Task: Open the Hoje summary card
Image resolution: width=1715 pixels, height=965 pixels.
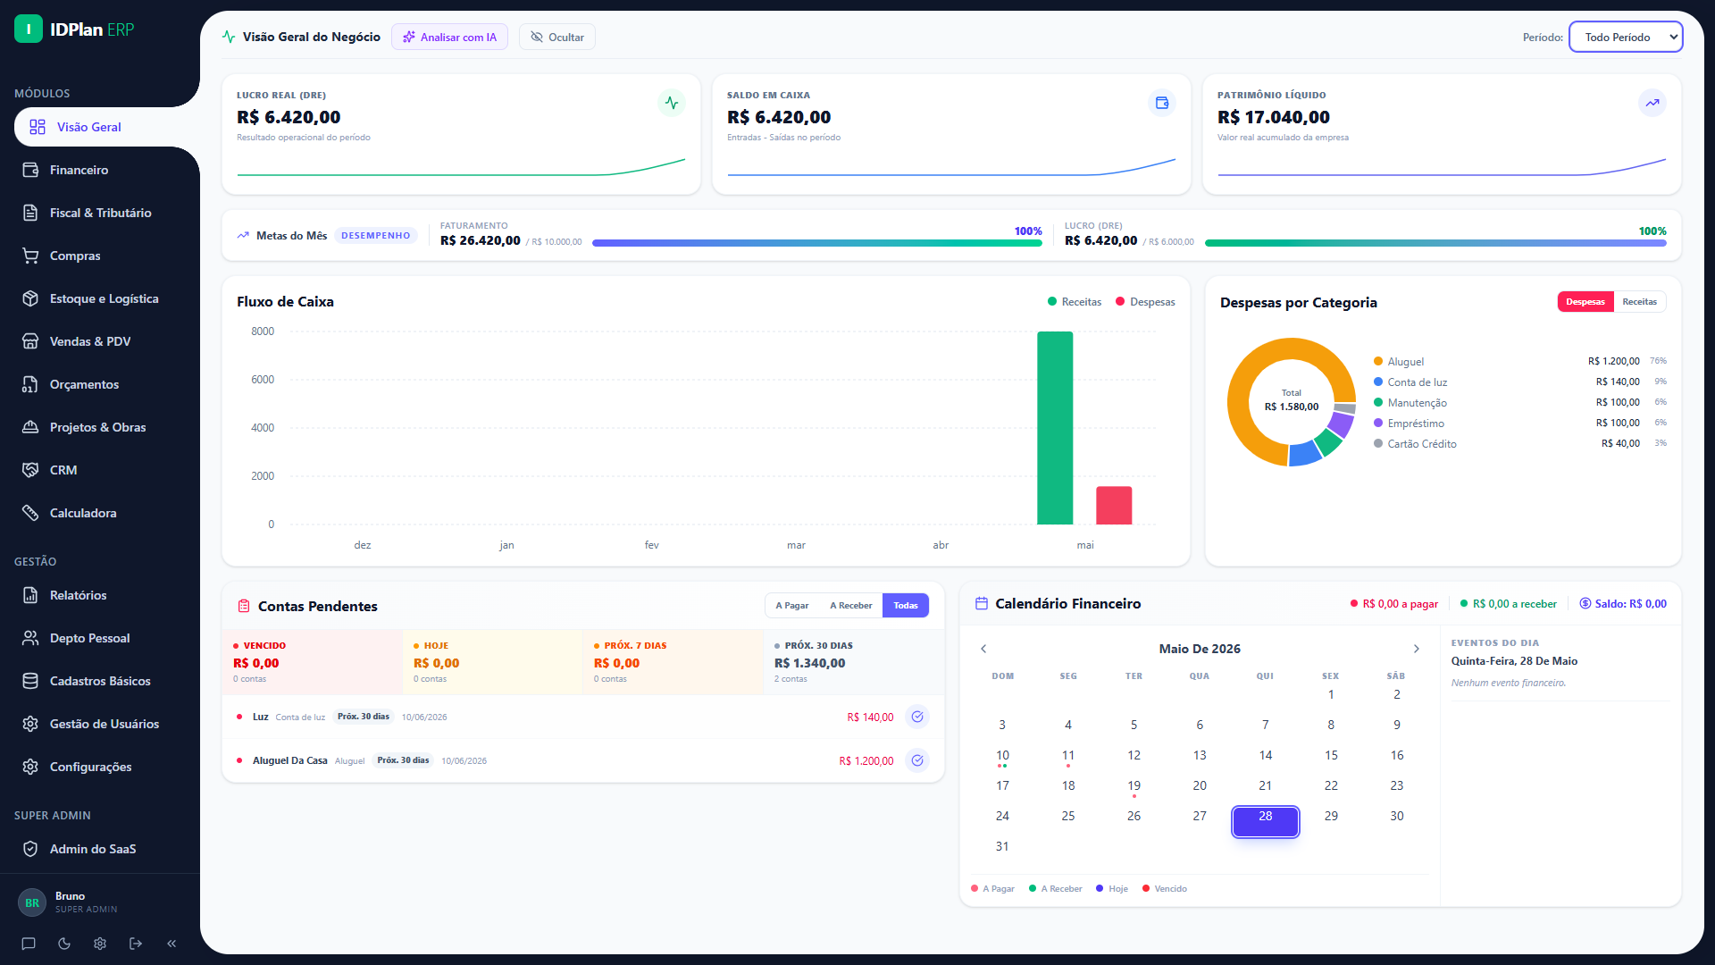Action: [x=493, y=662]
